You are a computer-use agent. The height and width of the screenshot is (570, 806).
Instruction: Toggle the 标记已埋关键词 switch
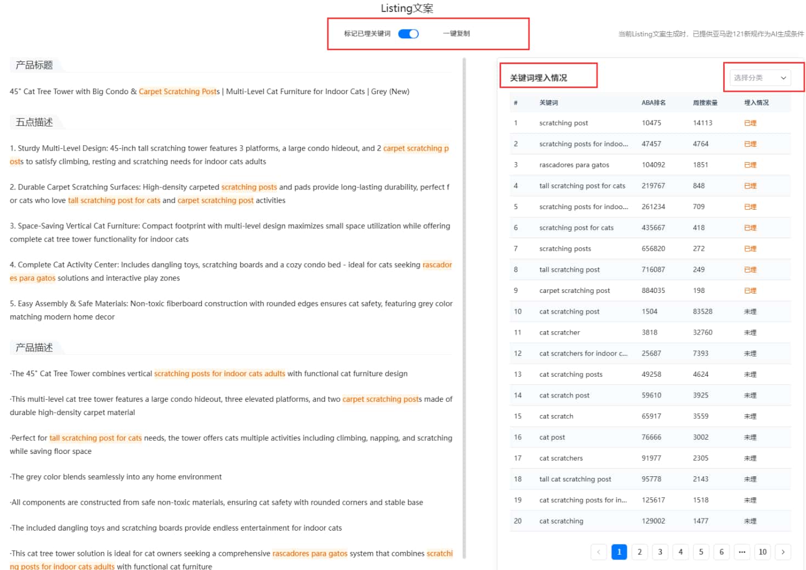click(408, 34)
